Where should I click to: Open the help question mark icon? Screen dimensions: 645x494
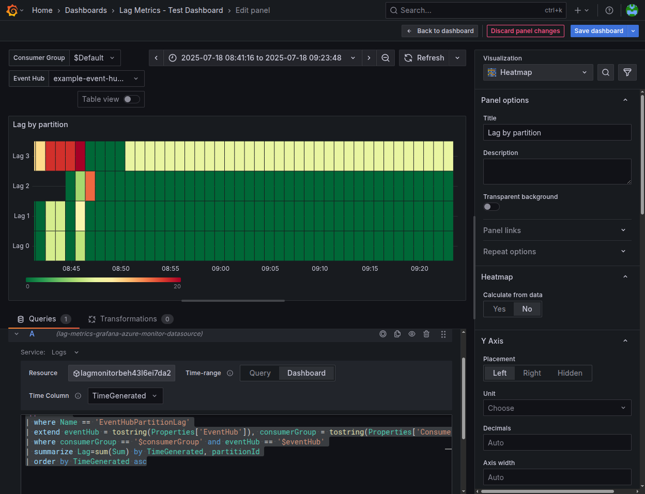(x=609, y=10)
